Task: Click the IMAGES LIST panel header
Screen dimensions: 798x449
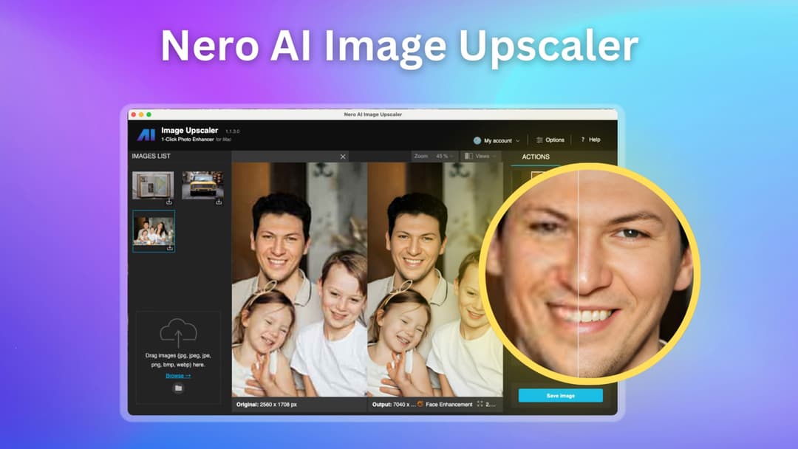Action: point(151,156)
